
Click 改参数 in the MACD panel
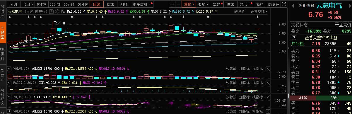coord(231,83)
